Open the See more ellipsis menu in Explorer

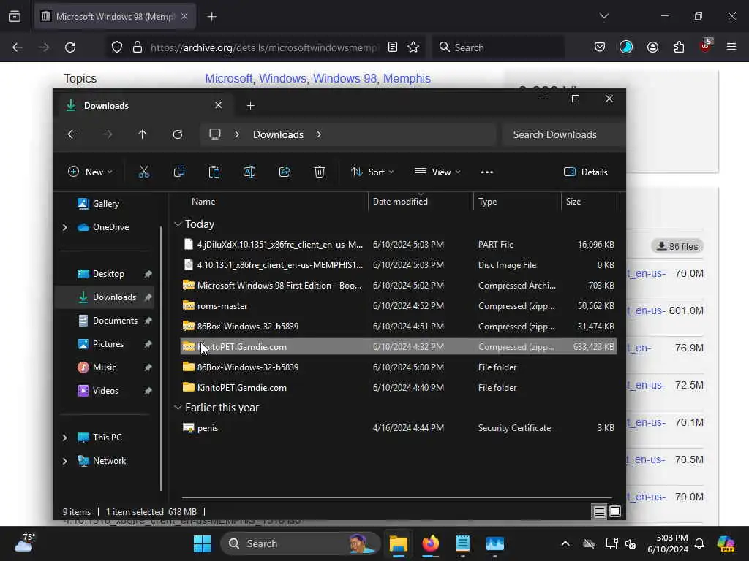pos(486,172)
